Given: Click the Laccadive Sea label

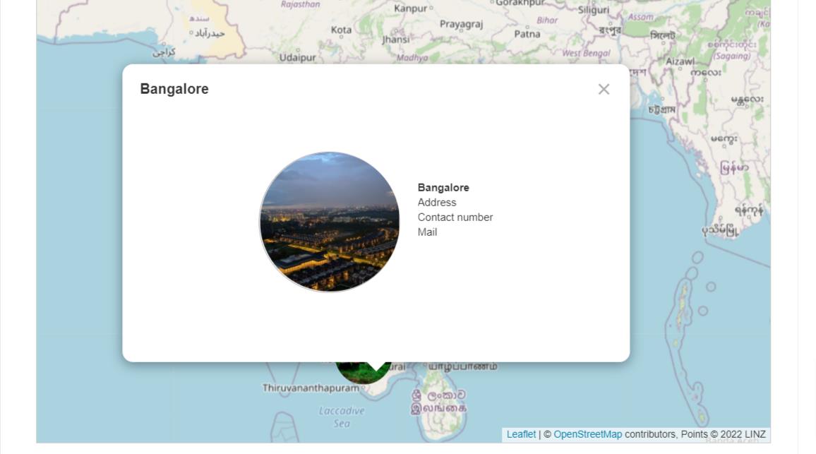Looking at the screenshot, I should point(342,417).
